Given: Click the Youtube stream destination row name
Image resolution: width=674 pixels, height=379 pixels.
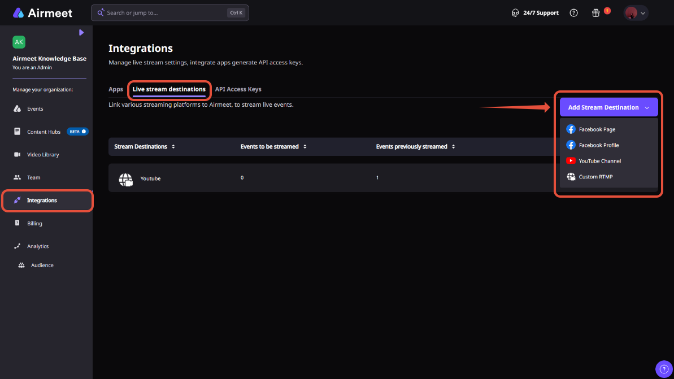Looking at the screenshot, I should click(150, 178).
